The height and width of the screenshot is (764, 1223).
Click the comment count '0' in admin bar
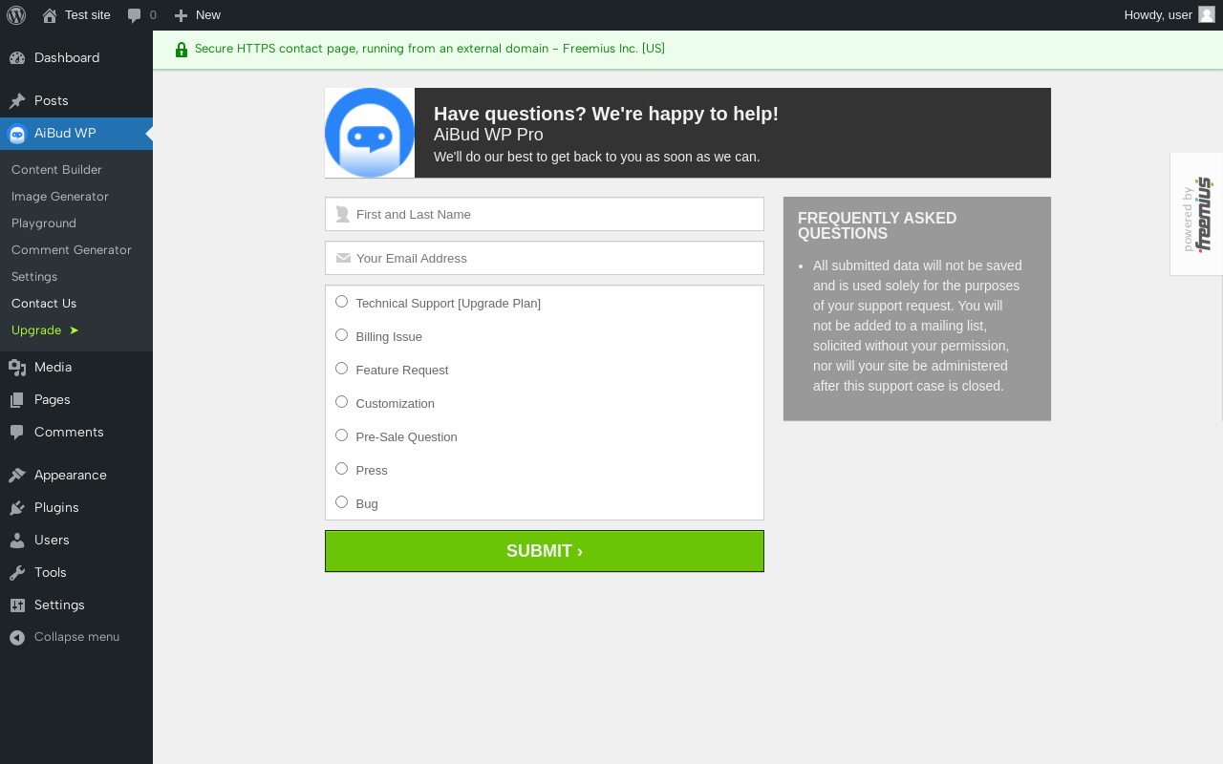[153, 15]
